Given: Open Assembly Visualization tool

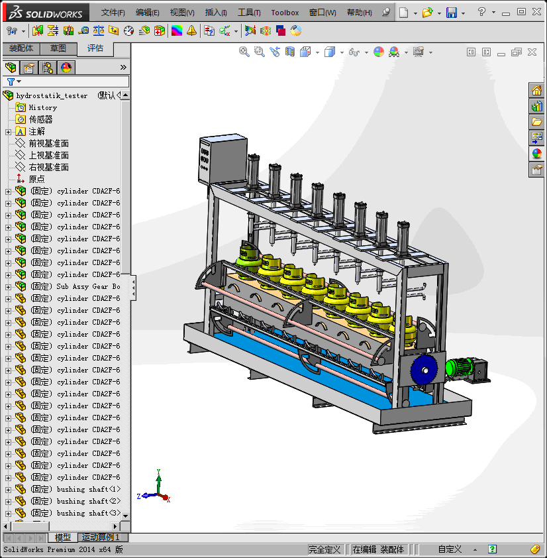Looking at the screenshot, I should 144,31.
